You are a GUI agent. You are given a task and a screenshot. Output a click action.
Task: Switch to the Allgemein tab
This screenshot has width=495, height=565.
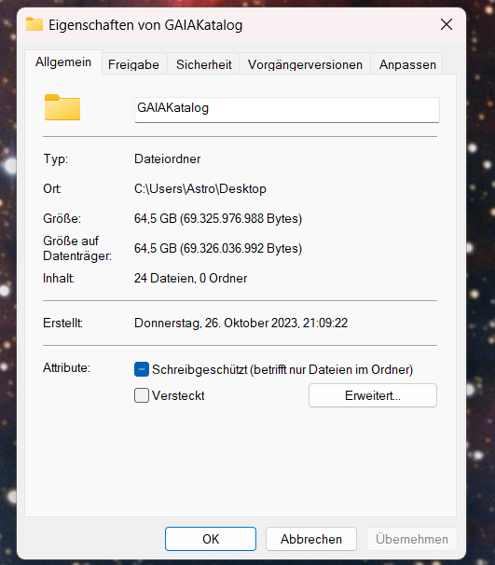pos(63,62)
